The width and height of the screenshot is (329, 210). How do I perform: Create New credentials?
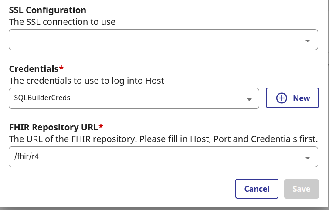[x=292, y=98]
